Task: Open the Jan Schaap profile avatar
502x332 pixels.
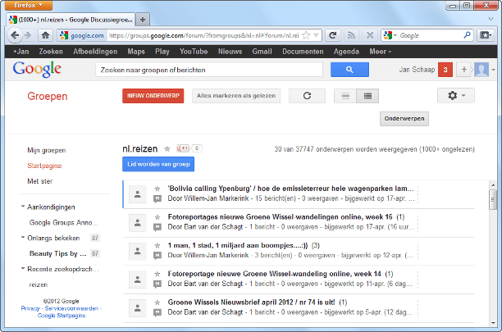Action: tap(481, 70)
